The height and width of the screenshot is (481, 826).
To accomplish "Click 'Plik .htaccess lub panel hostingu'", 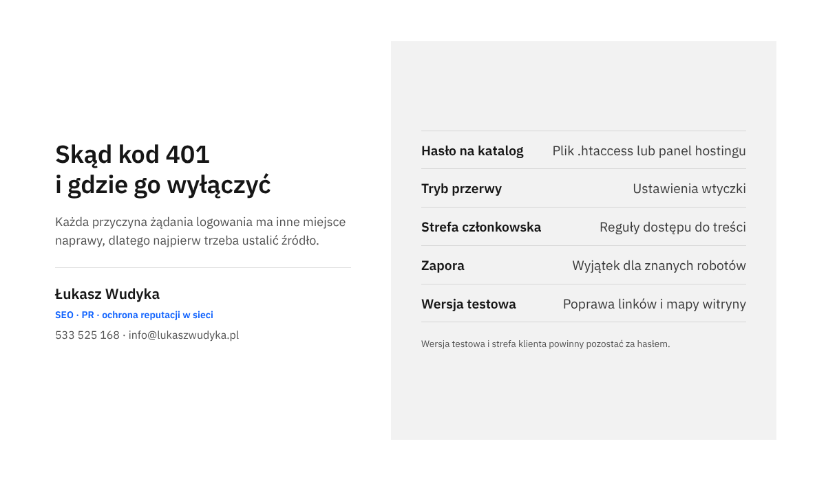I will click(x=649, y=150).
